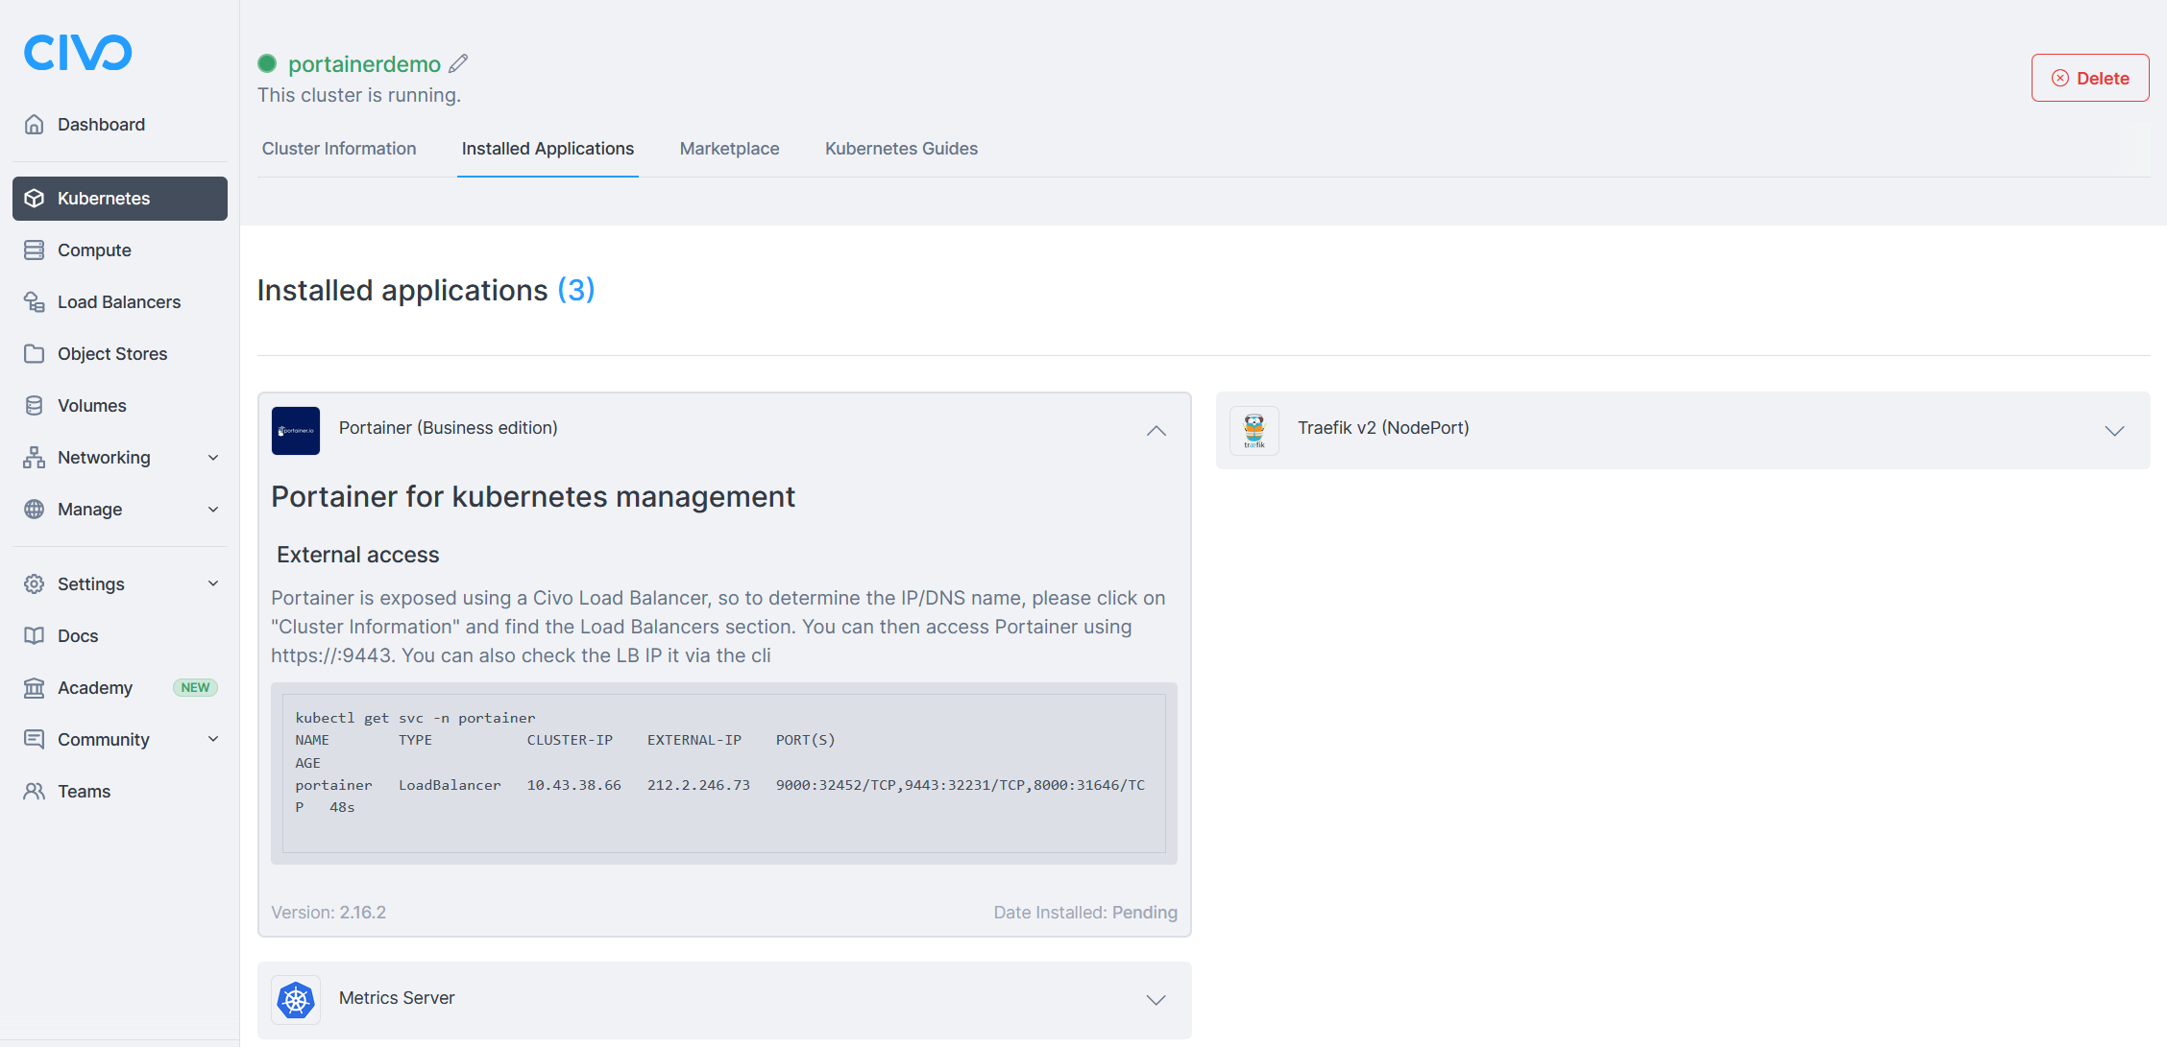The height and width of the screenshot is (1047, 2167).
Task: Click the Traefik gopher logo
Action: pos(1254,430)
